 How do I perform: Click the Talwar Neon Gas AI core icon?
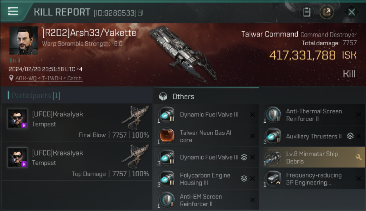pos(167,136)
